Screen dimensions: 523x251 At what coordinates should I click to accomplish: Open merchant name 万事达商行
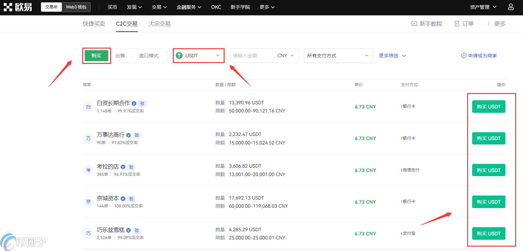[110, 135]
